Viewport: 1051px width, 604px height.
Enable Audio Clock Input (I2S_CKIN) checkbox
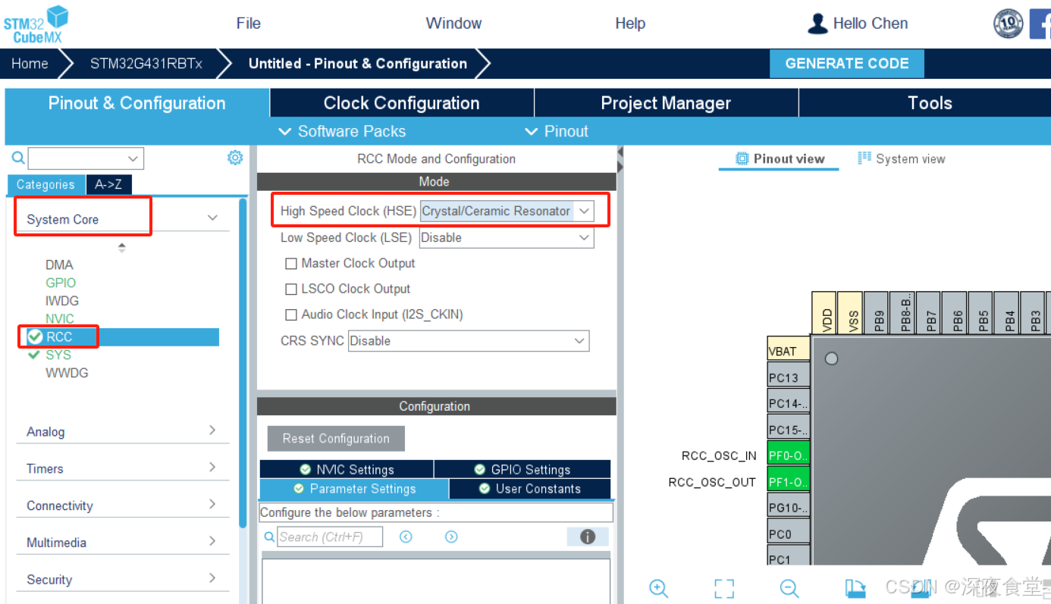tap(290, 315)
